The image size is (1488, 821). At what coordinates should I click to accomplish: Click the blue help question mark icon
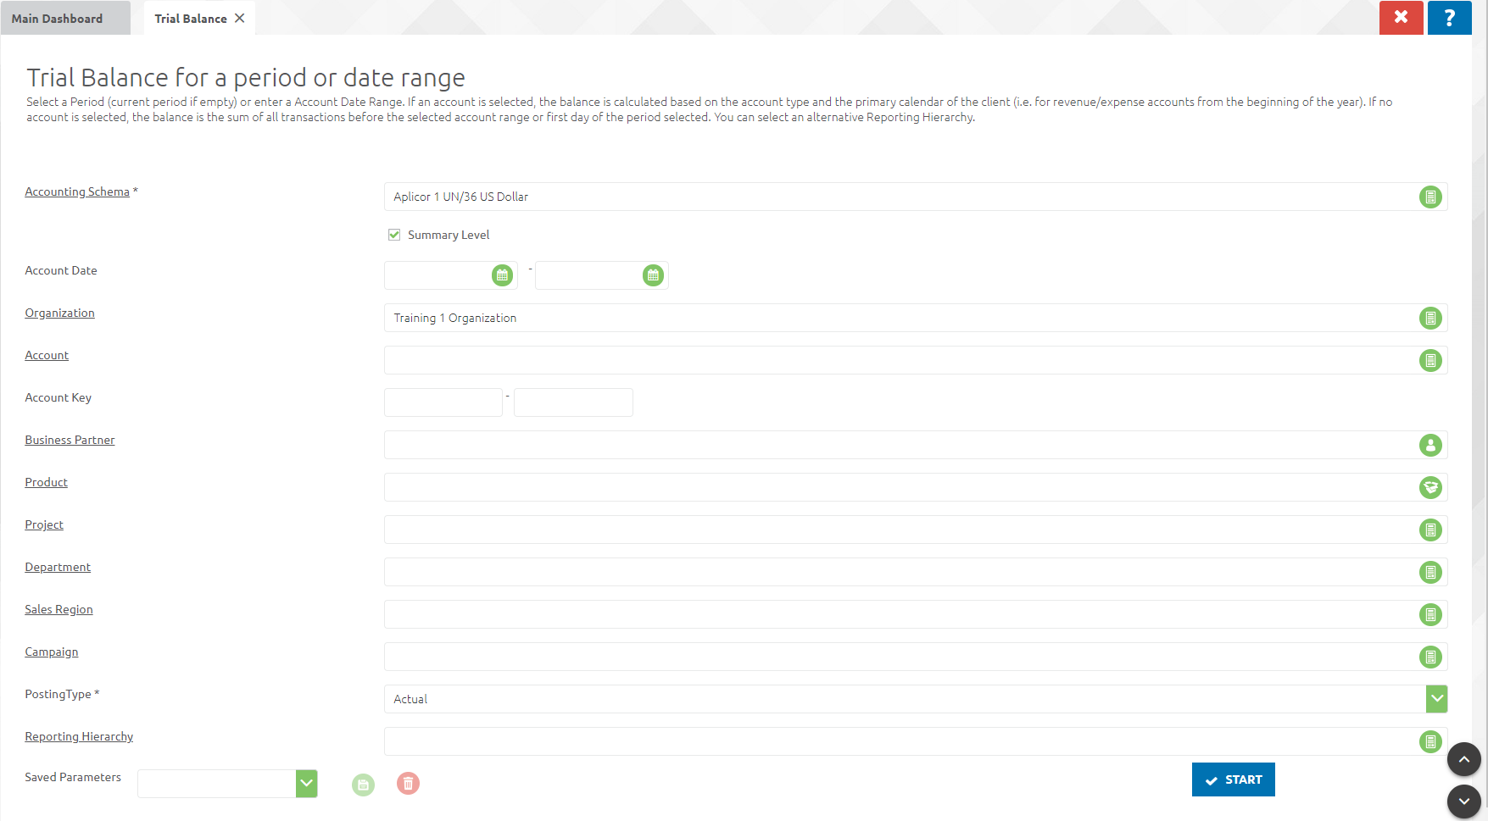tap(1449, 18)
